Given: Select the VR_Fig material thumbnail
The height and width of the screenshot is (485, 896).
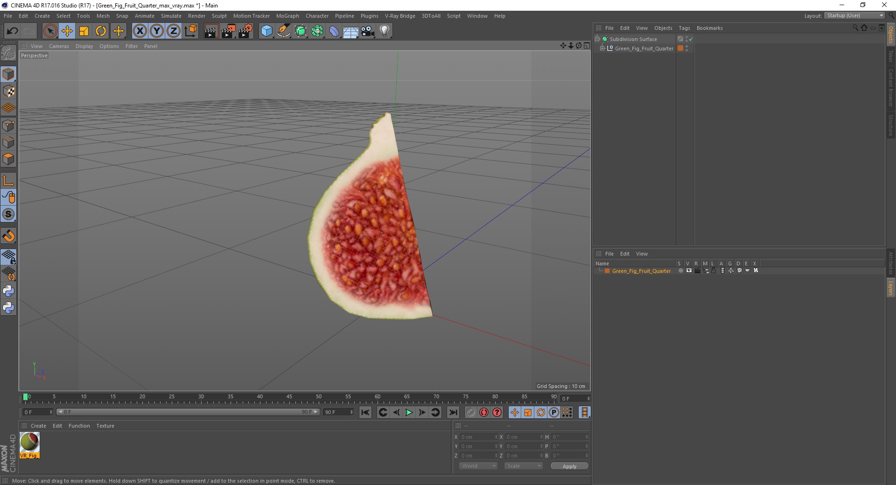Looking at the screenshot, I should pyautogui.click(x=29, y=442).
